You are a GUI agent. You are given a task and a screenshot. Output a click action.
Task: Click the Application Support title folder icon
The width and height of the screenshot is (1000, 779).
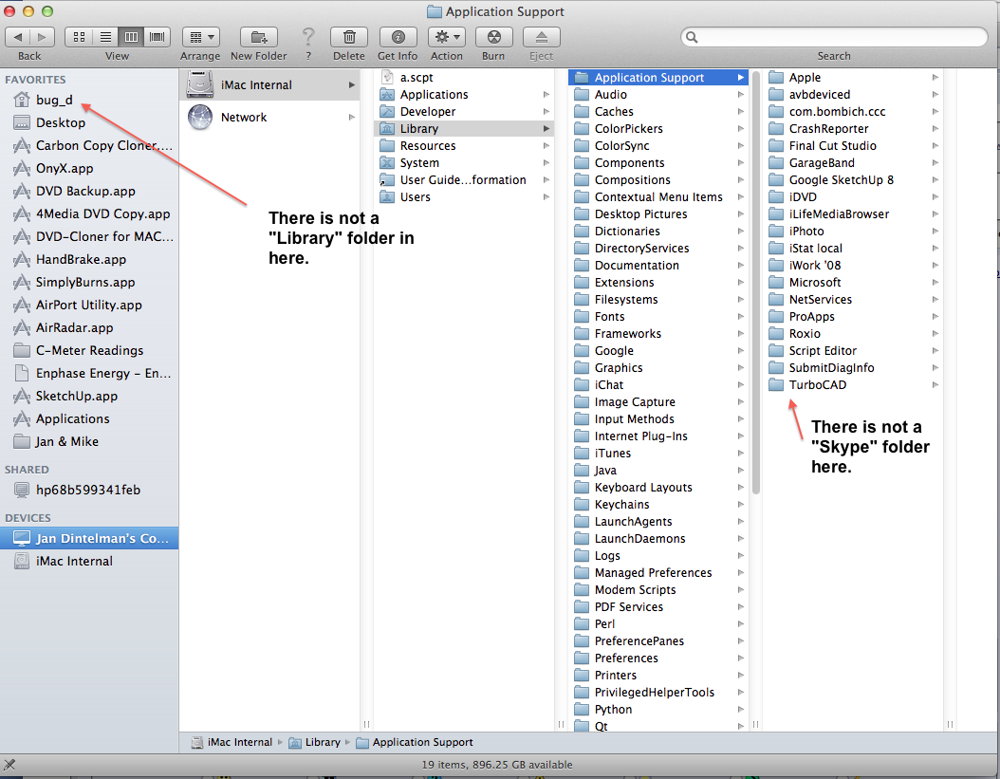tap(435, 11)
